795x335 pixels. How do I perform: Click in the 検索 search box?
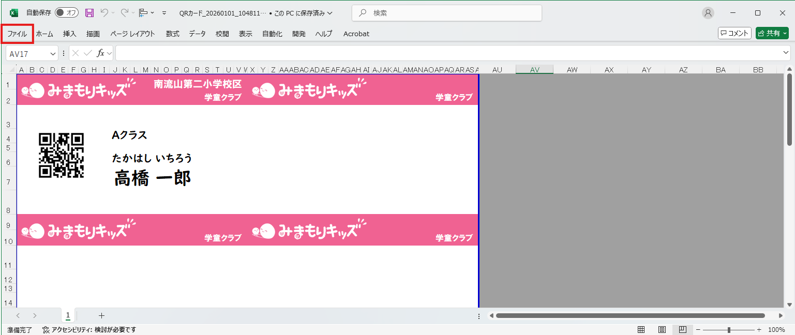point(446,13)
